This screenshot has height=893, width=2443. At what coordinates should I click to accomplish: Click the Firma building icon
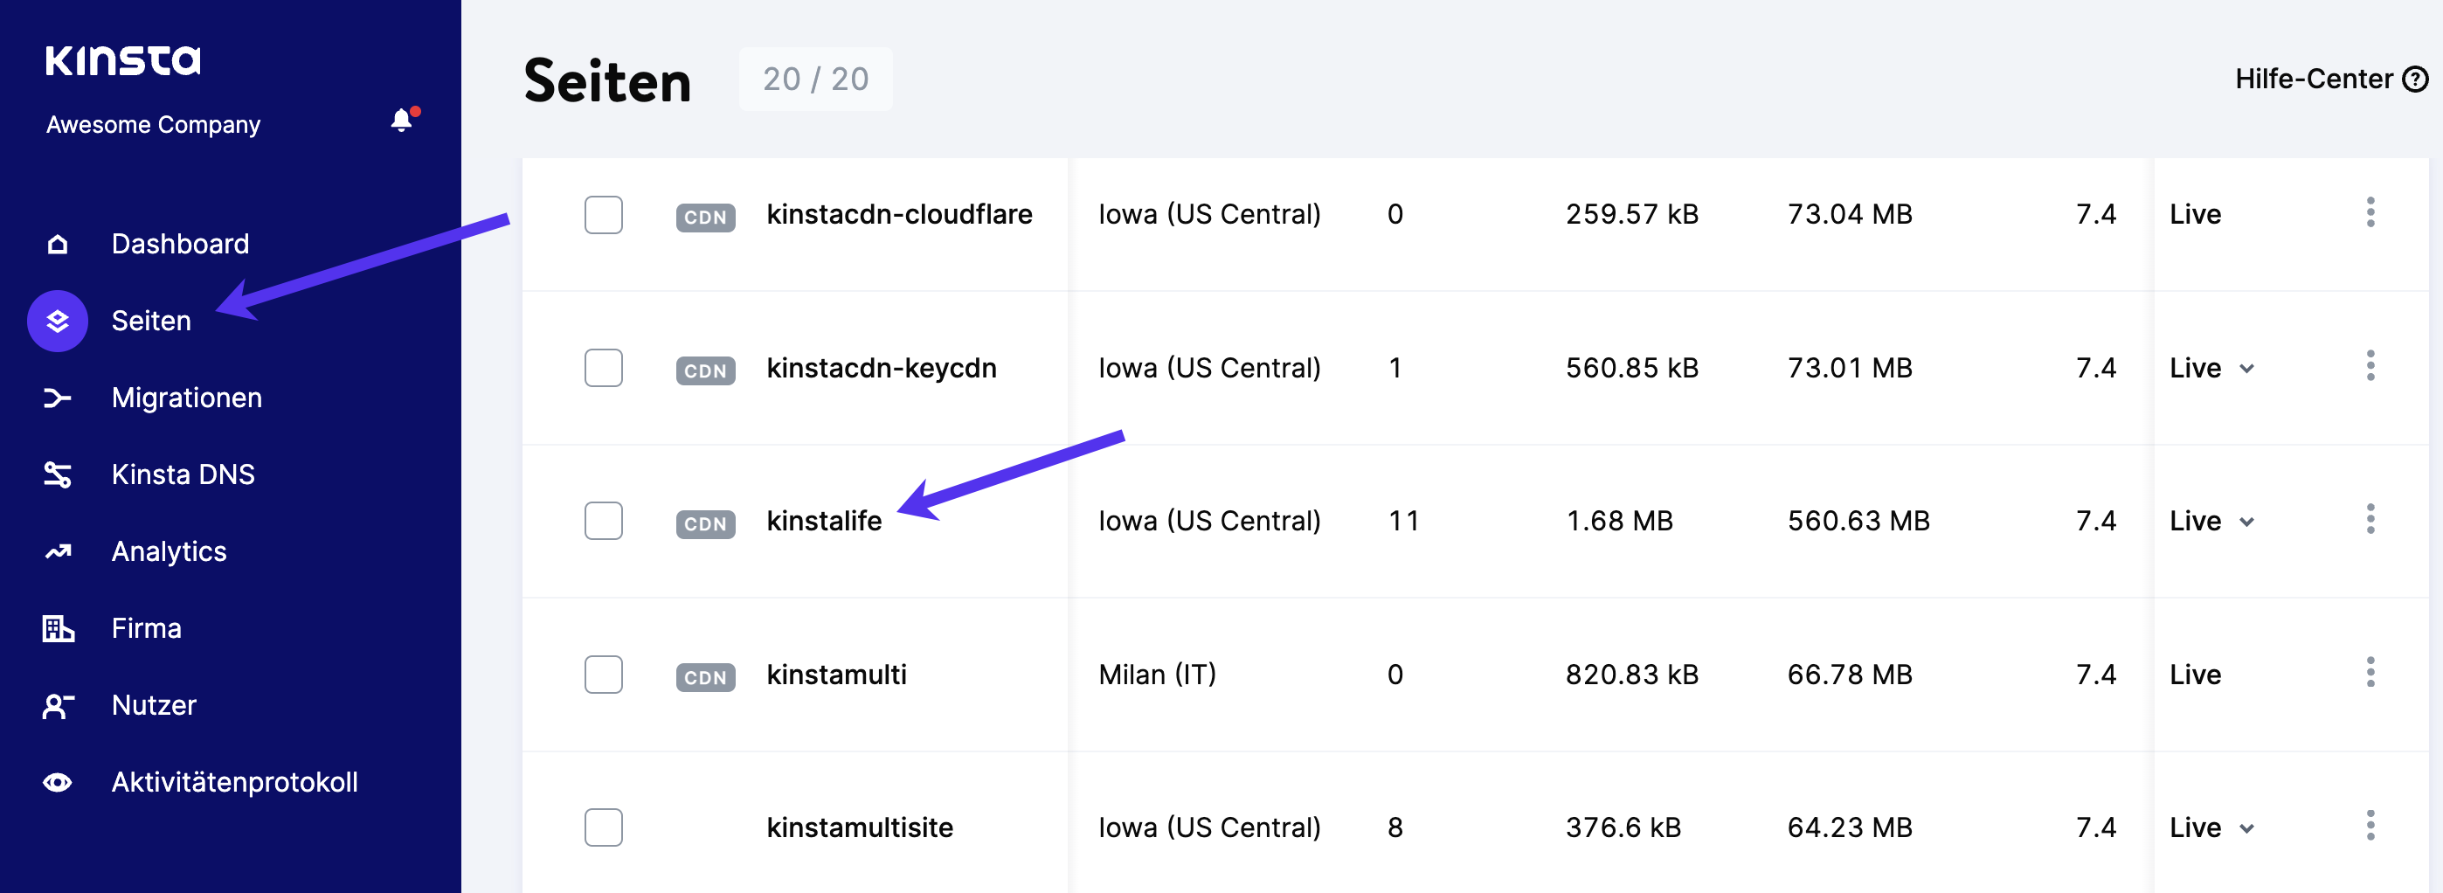(57, 627)
